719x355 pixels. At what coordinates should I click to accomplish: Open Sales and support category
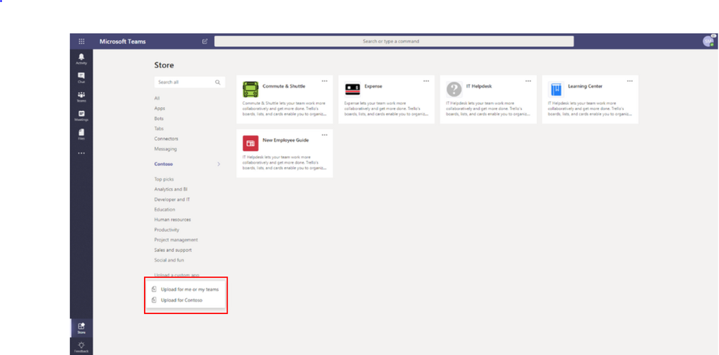coord(173,250)
